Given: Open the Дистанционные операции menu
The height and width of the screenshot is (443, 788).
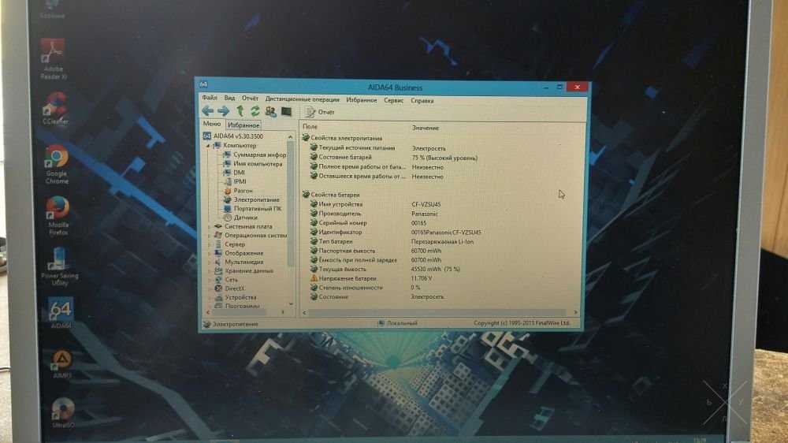Looking at the screenshot, I should pyautogui.click(x=302, y=99).
